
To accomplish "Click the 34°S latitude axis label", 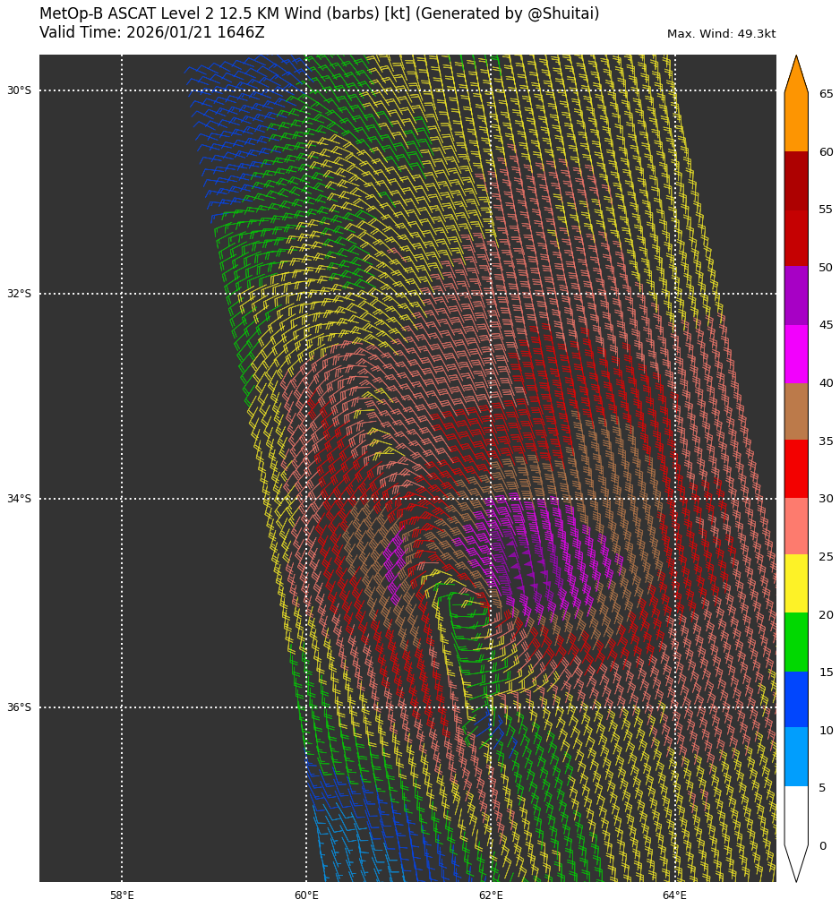I will pyautogui.click(x=19, y=499).
